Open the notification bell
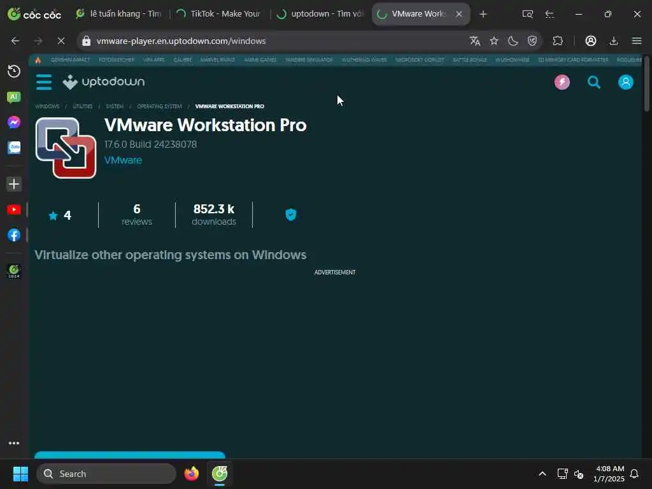This screenshot has width=652, height=489. (x=634, y=474)
